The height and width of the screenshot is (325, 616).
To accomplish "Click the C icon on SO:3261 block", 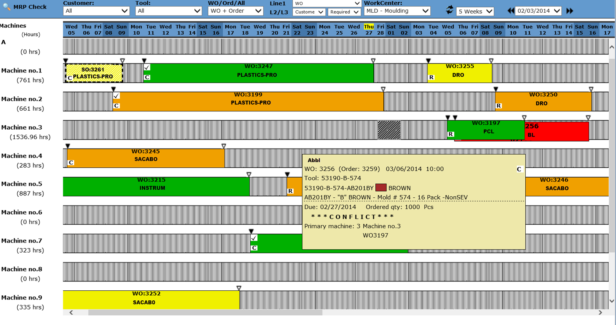I will point(70,78).
